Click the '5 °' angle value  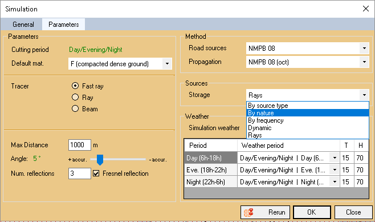(37, 158)
